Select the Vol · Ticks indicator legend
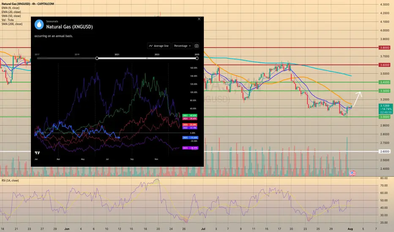 point(8,20)
